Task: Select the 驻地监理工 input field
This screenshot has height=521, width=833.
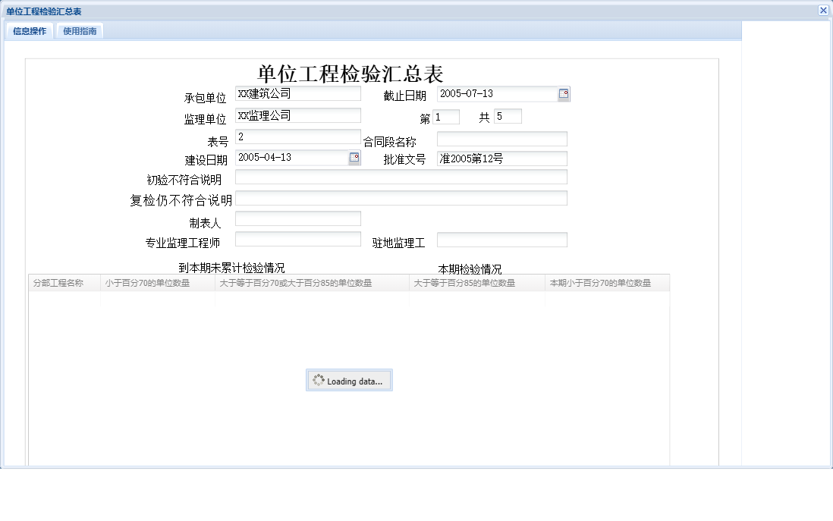Action: click(x=501, y=240)
